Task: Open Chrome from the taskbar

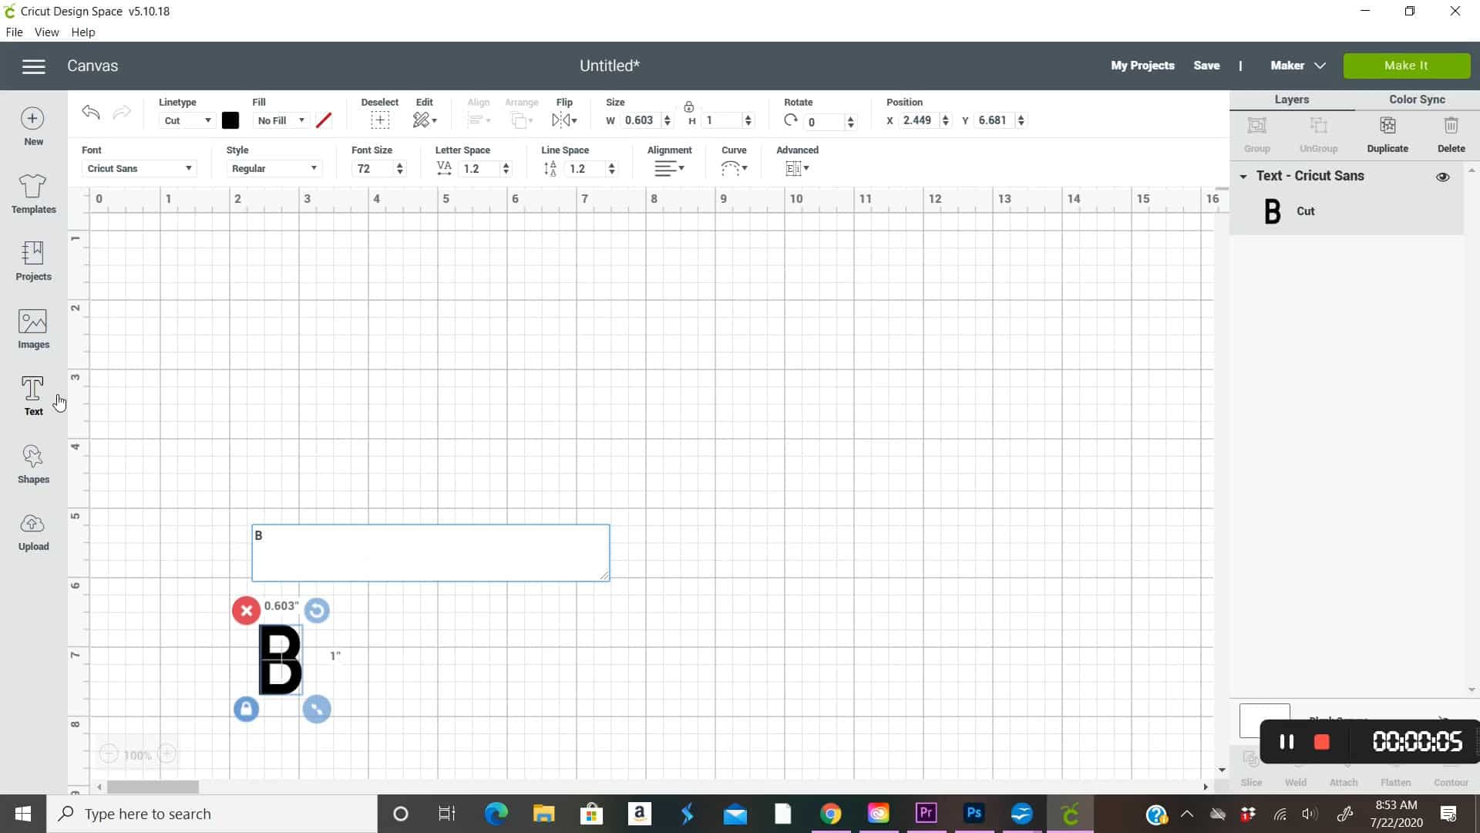Action: tap(830, 814)
